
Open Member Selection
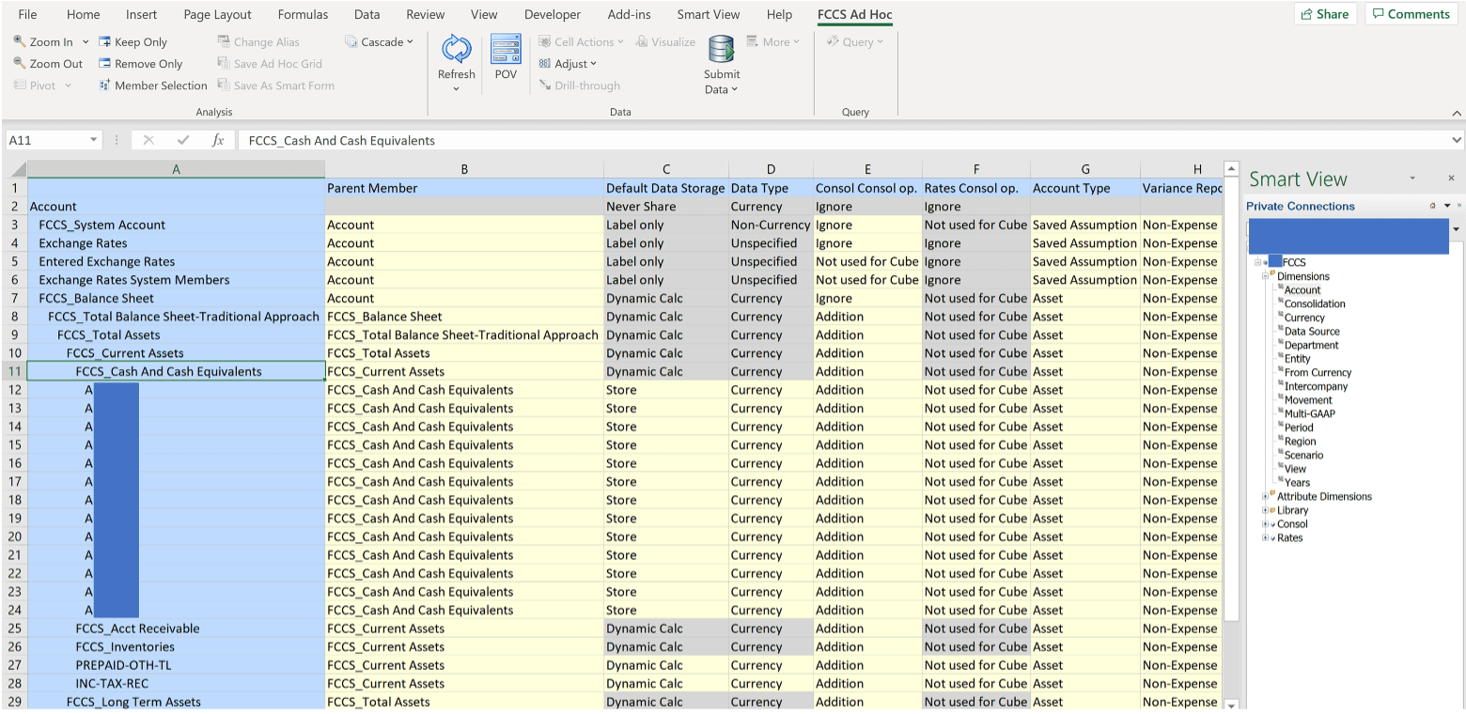point(153,85)
